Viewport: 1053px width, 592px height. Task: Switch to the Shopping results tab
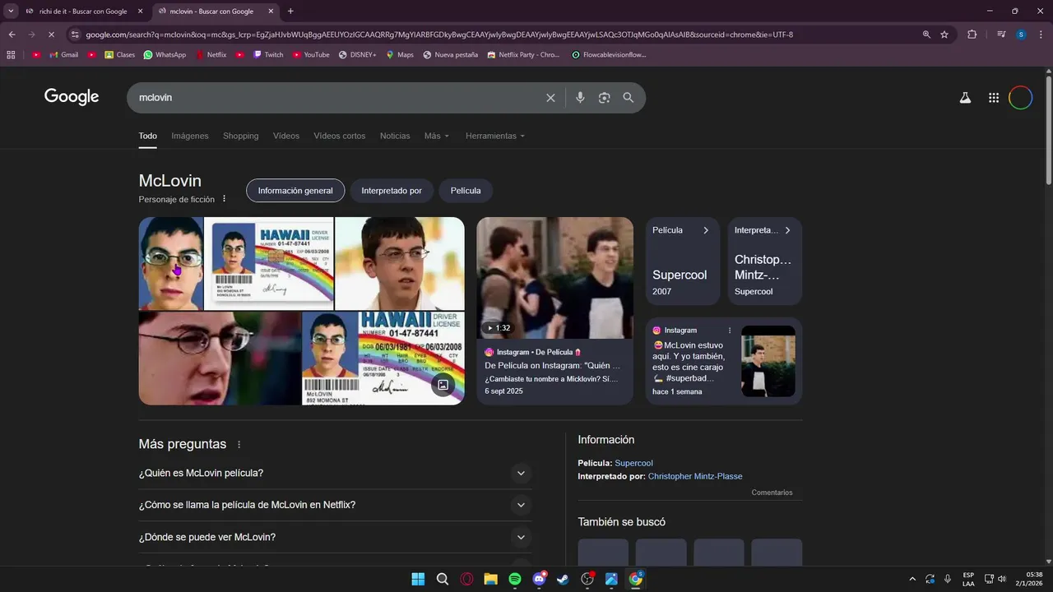[x=240, y=136]
